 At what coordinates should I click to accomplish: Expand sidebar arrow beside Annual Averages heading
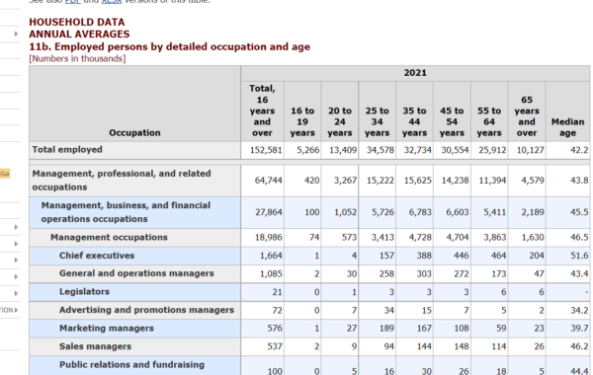point(16,34)
